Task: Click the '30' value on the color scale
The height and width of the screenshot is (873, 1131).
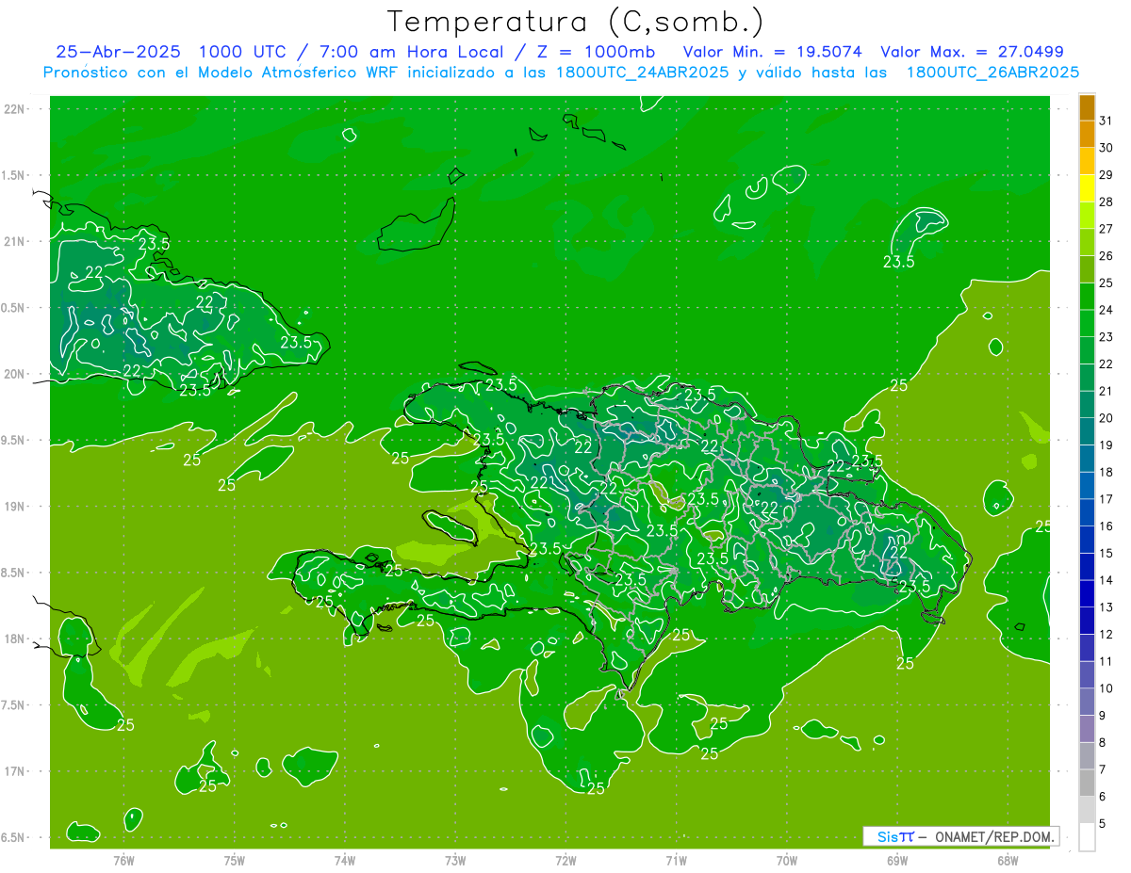Action: point(1106,148)
